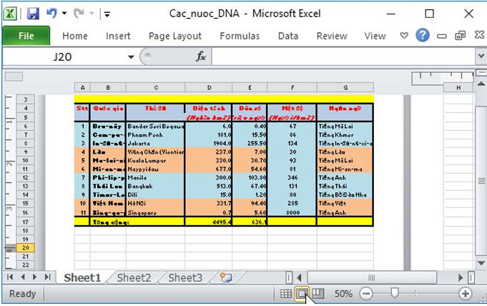487x306 pixels.
Task: Click the zoom in plus icon
Action: [x=465, y=293]
